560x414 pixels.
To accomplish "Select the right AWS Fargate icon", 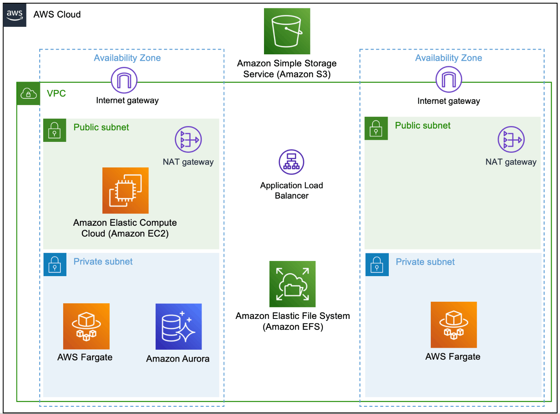I will click(454, 325).
